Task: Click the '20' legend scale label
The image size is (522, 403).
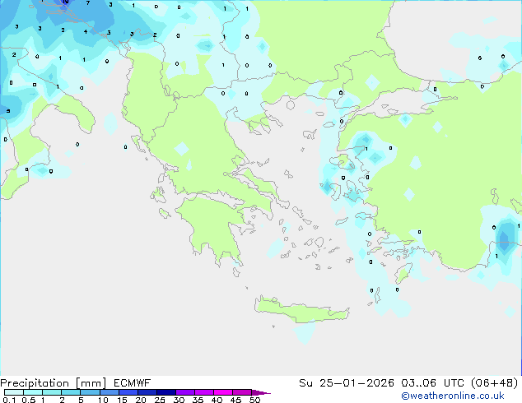Action: tap(141, 400)
